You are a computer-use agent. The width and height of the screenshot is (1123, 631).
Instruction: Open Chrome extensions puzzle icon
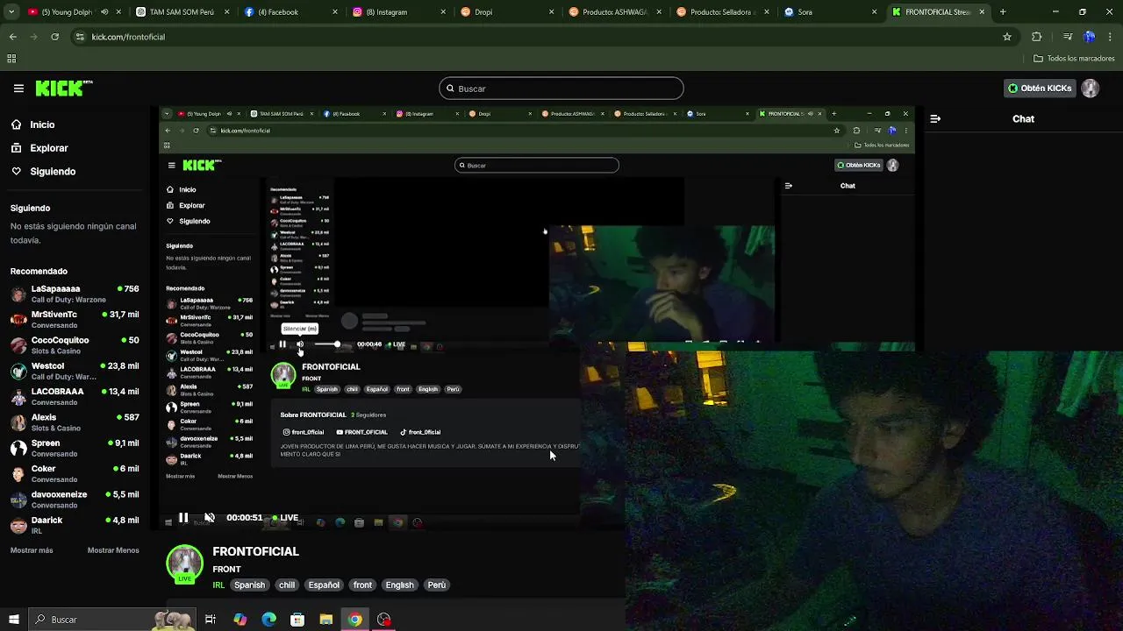point(1037,37)
